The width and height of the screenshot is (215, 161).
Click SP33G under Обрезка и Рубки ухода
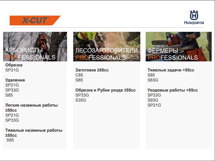(x=82, y=95)
